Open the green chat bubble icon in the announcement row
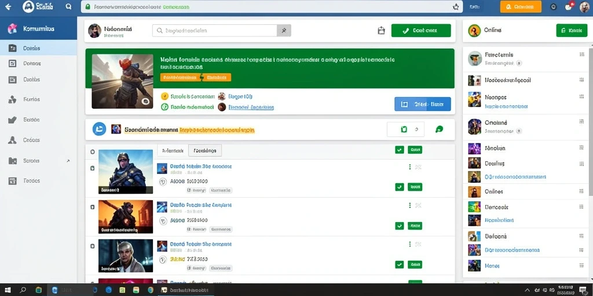This screenshot has height=296, width=593. 439,129
